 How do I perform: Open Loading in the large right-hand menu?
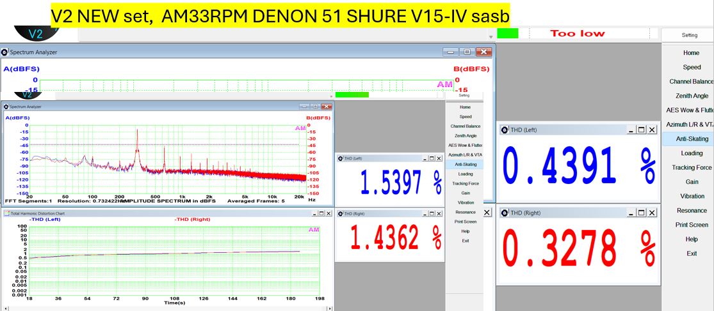tap(691, 153)
